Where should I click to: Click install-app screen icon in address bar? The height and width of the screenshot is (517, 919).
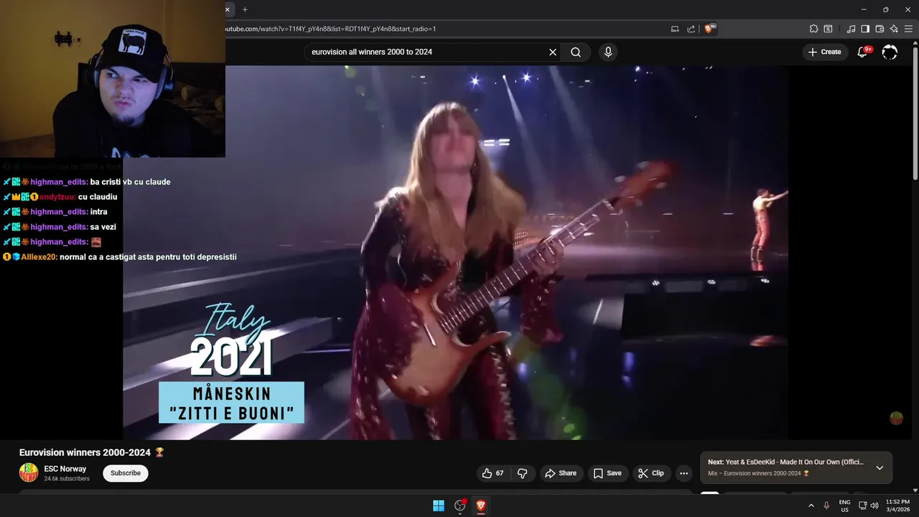675,29
